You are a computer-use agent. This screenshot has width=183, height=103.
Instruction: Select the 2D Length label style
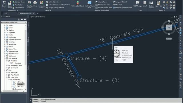pos(21,82)
